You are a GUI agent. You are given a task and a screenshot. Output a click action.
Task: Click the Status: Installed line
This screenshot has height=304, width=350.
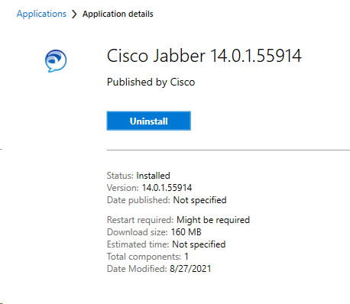pos(138,176)
